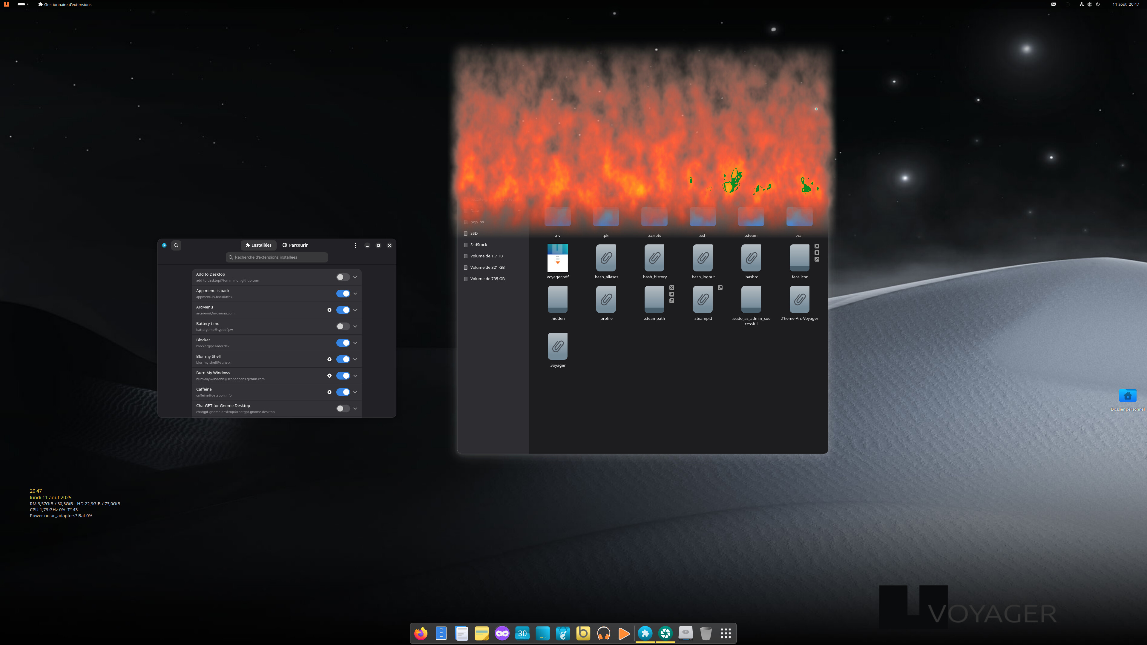Enable the Add to Desktop extension
The width and height of the screenshot is (1147, 645).
coord(343,277)
